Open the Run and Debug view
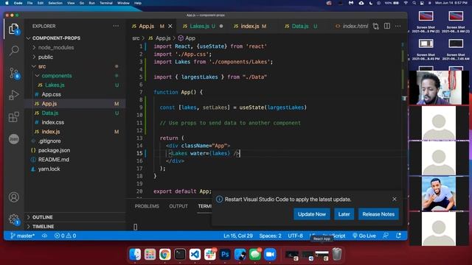Image resolution: width=472 pixels, height=265 pixels. [13, 95]
